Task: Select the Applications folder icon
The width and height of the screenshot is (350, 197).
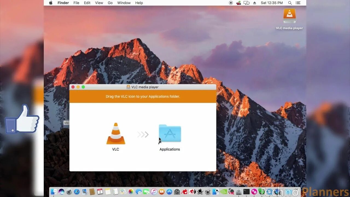Action: [170, 133]
